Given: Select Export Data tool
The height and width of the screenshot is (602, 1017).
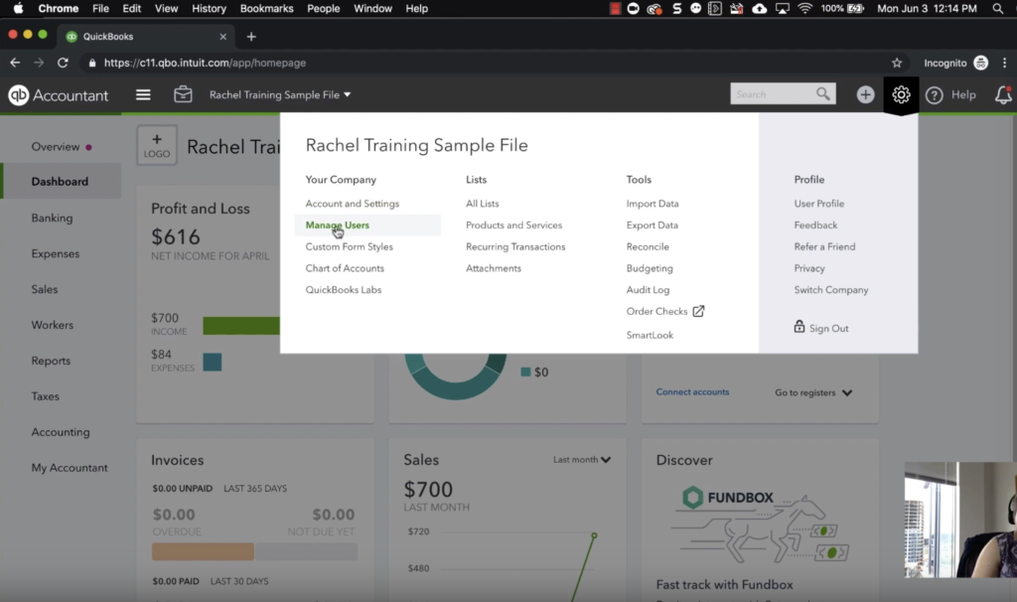Looking at the screenshot, I should click(x=652, y=226).
